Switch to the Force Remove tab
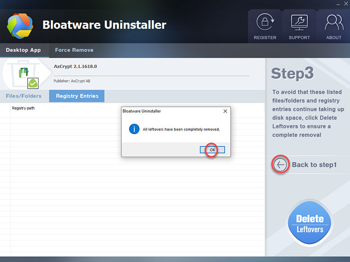 click(74, 50)
